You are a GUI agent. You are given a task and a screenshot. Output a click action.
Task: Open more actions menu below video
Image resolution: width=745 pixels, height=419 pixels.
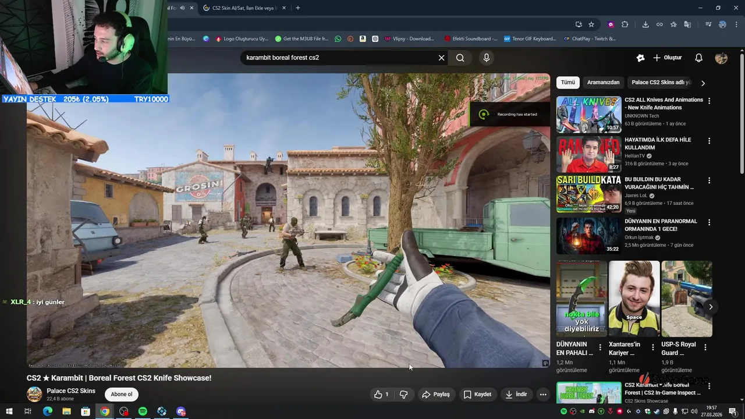(543, 395)
